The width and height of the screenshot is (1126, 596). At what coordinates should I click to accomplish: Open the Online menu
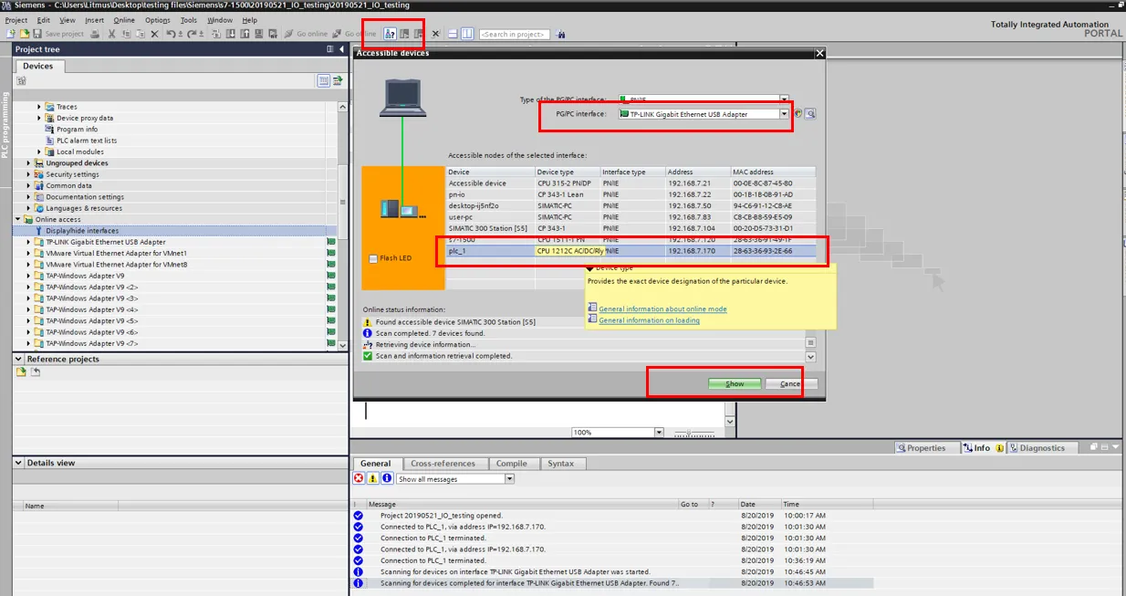coord(124,19)
